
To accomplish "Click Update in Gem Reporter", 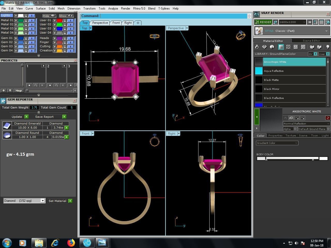I will point(20,117).
